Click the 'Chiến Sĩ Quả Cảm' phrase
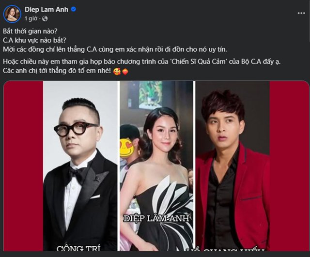This screenshot has width=310, height=257. click(199, 61)
